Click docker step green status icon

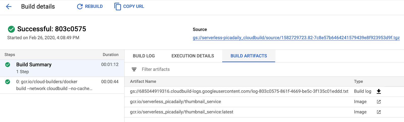(x=8, y=82)
